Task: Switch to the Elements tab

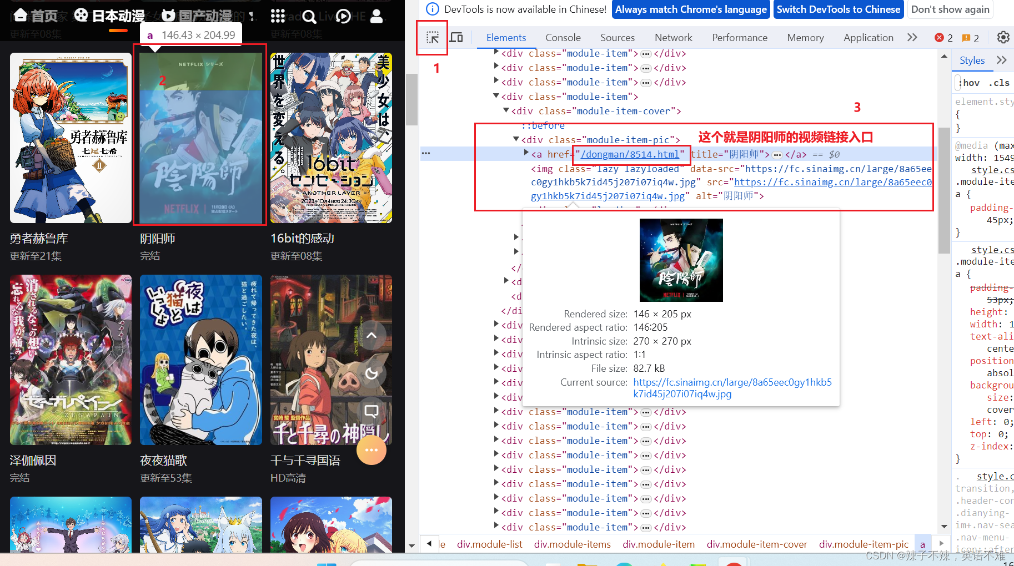Action: pyautogui.click(x=506, y=38)
